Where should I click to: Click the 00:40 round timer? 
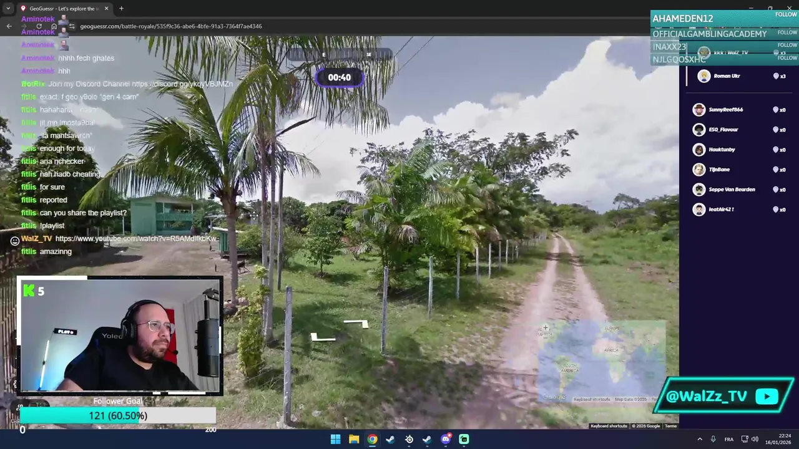[x=340, y=77]
